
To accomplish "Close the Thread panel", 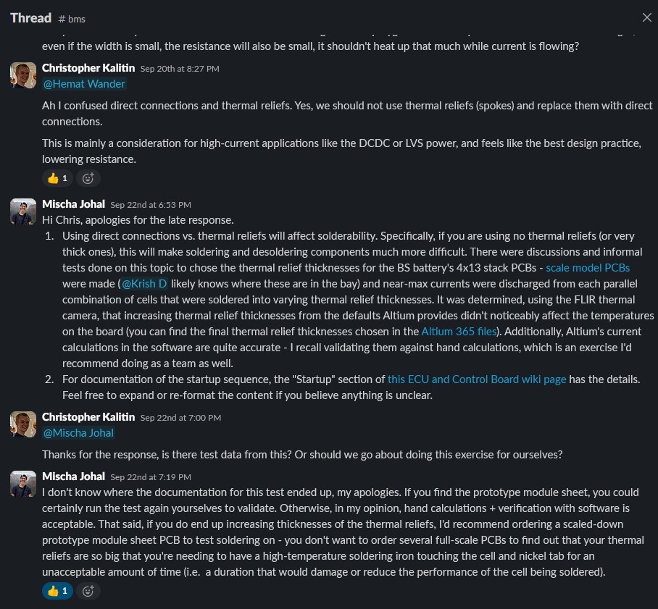I will (646, 17).
